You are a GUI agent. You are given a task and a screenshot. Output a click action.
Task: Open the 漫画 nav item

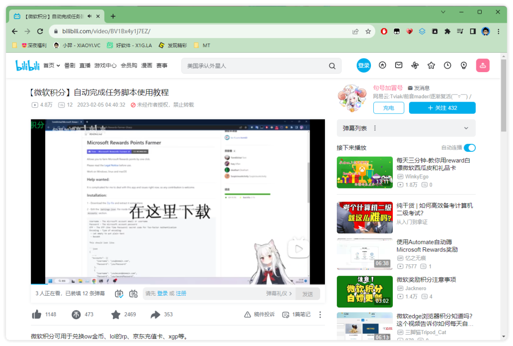[x=147, y=65]
